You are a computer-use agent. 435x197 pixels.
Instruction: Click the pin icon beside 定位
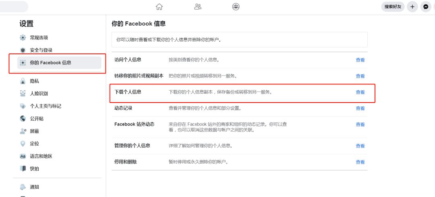23,144
